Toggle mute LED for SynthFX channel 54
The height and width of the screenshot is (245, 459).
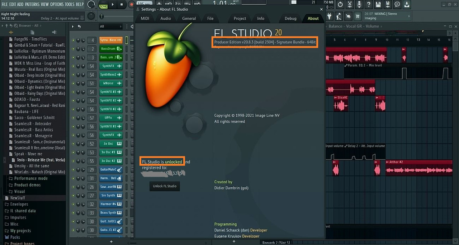point(74,66)
